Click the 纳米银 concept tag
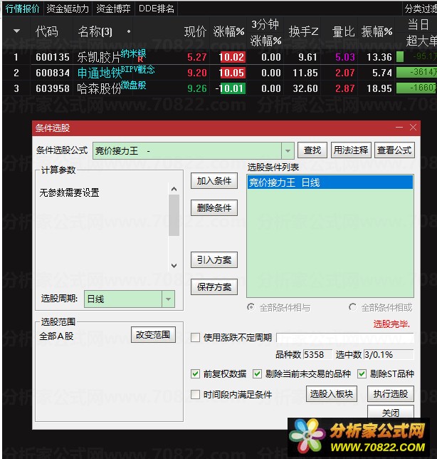Image resolution: width=437 pixels, height=459 pixels. [x=133, y=53]
